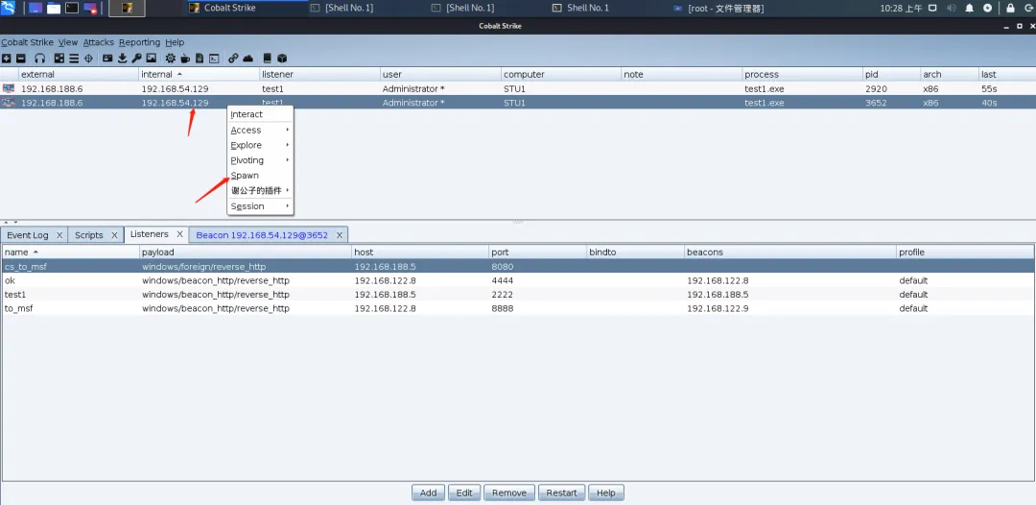Sort beacons by pid column header
The height and width of the screenshot is (505, 1036).
click(x=891, y=74)
